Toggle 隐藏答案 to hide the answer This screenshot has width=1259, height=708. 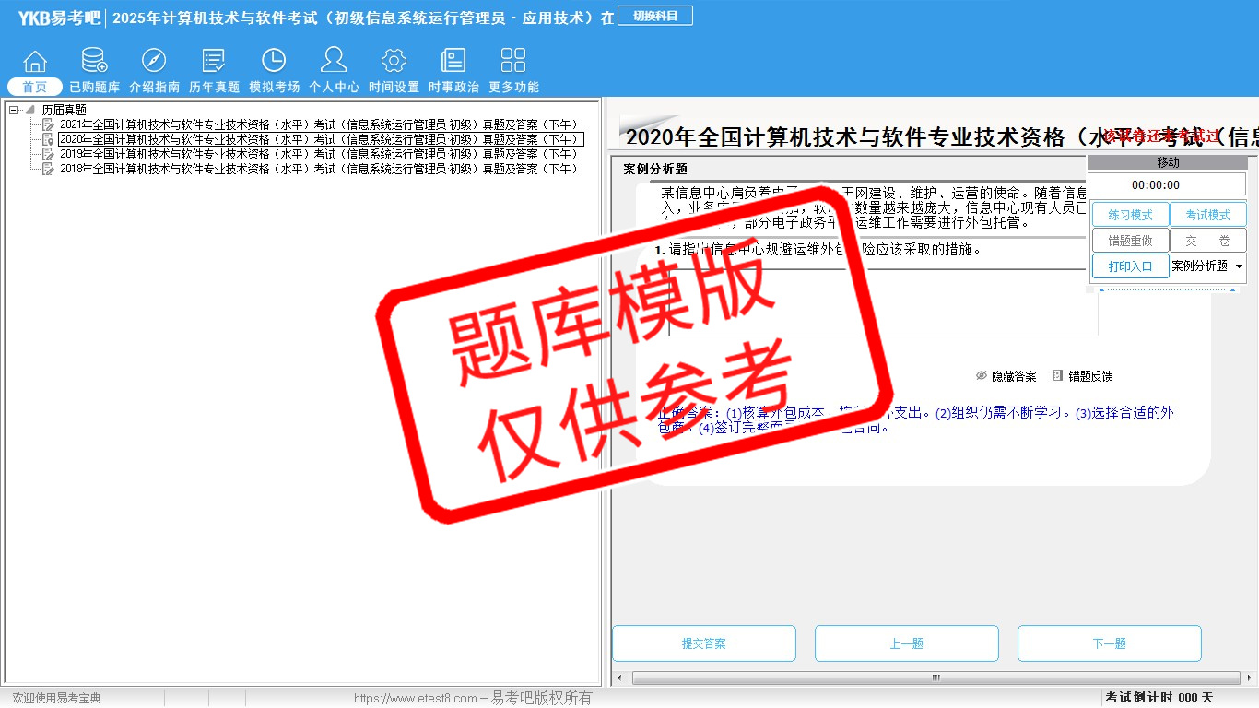(1006, 376)
